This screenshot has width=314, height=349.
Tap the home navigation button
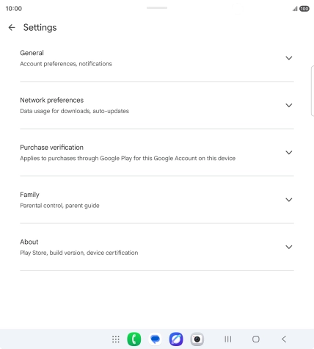[x=256, y=339]
